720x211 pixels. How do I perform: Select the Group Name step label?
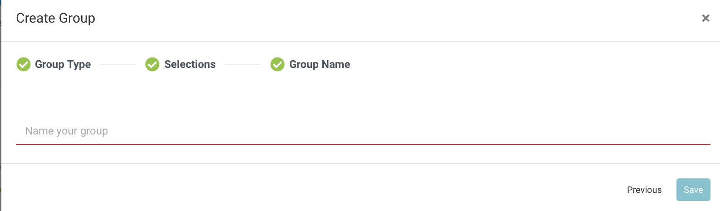(320, 64)
